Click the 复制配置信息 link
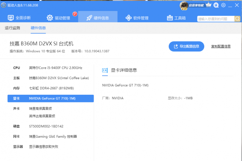The image size is (242, 161). click(x=221, y=46)
